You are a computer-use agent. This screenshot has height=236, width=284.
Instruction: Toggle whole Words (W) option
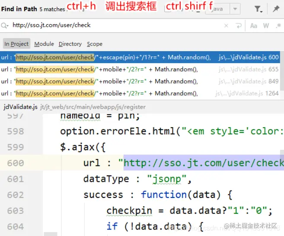266,26
